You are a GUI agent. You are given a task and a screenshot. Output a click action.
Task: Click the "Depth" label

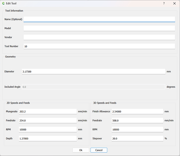pos(9,139)
